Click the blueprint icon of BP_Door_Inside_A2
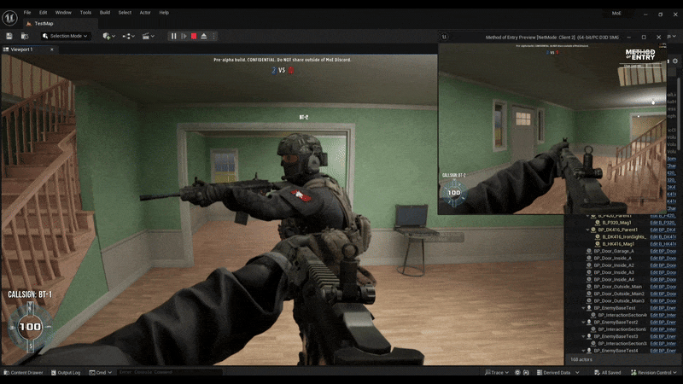 (589, 265)
